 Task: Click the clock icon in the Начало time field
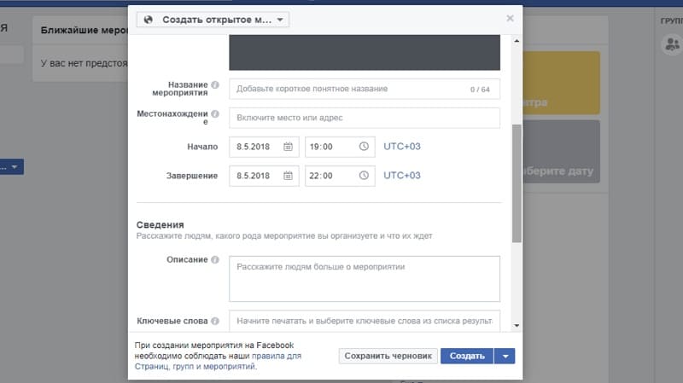tap(364, 147)
